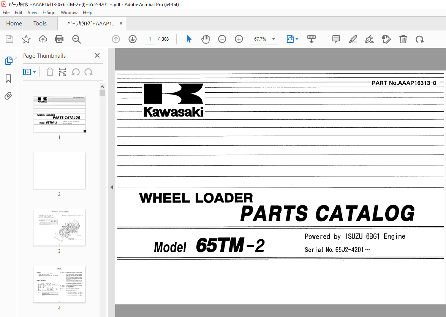Delete selected thumbnail page trash icon
The image size is (446, 317).
50,72
